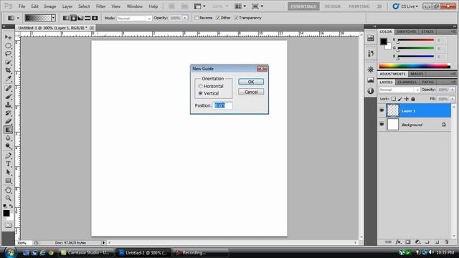Open the History panel icon

point(371,54)
